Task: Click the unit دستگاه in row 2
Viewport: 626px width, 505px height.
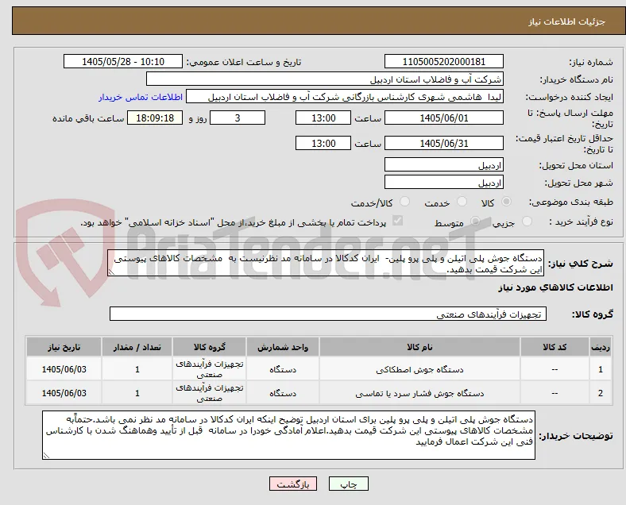Action: [283, 393]
